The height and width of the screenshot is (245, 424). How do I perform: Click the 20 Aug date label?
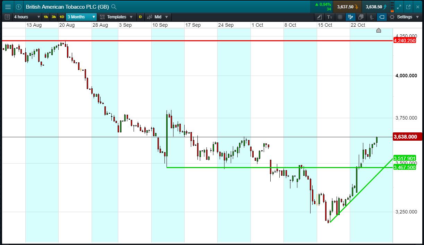[x=67, y=25]
